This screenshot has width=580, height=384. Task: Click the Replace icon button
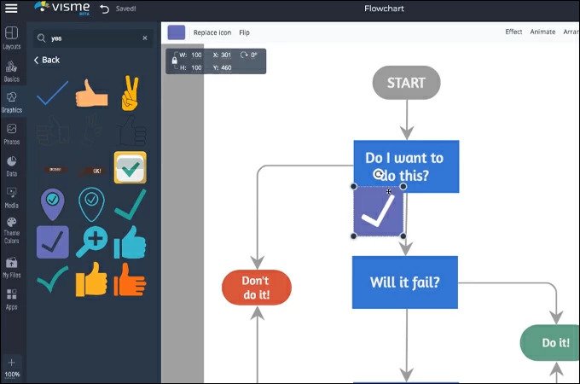coord(212,32)
